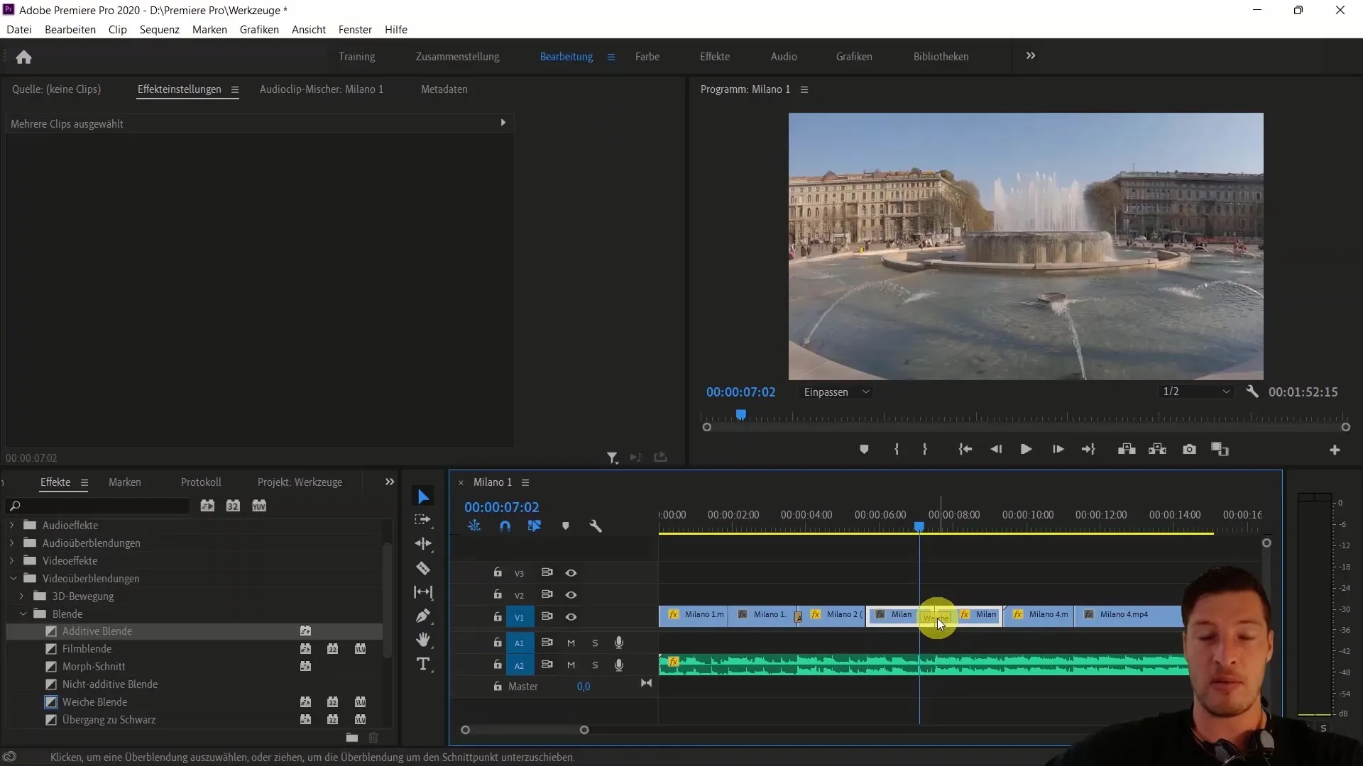
Task: Open the Metadaten tab
Action: tap(444, 89)
